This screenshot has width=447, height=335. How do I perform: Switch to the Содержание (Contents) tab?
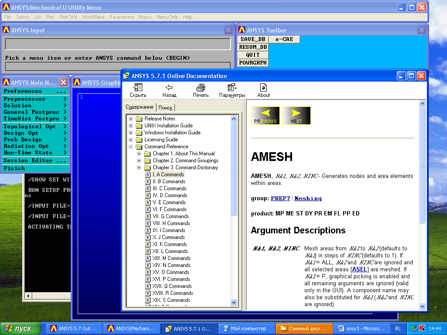[x=139, y=107]
